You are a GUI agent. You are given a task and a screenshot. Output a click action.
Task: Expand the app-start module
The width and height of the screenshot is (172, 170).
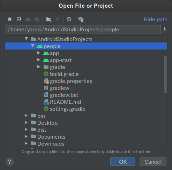coord(39,60)
